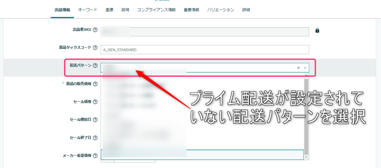Show help for 商品の販売価格
The height and width of the screenshot is (168, 381).
coord(95,84)
